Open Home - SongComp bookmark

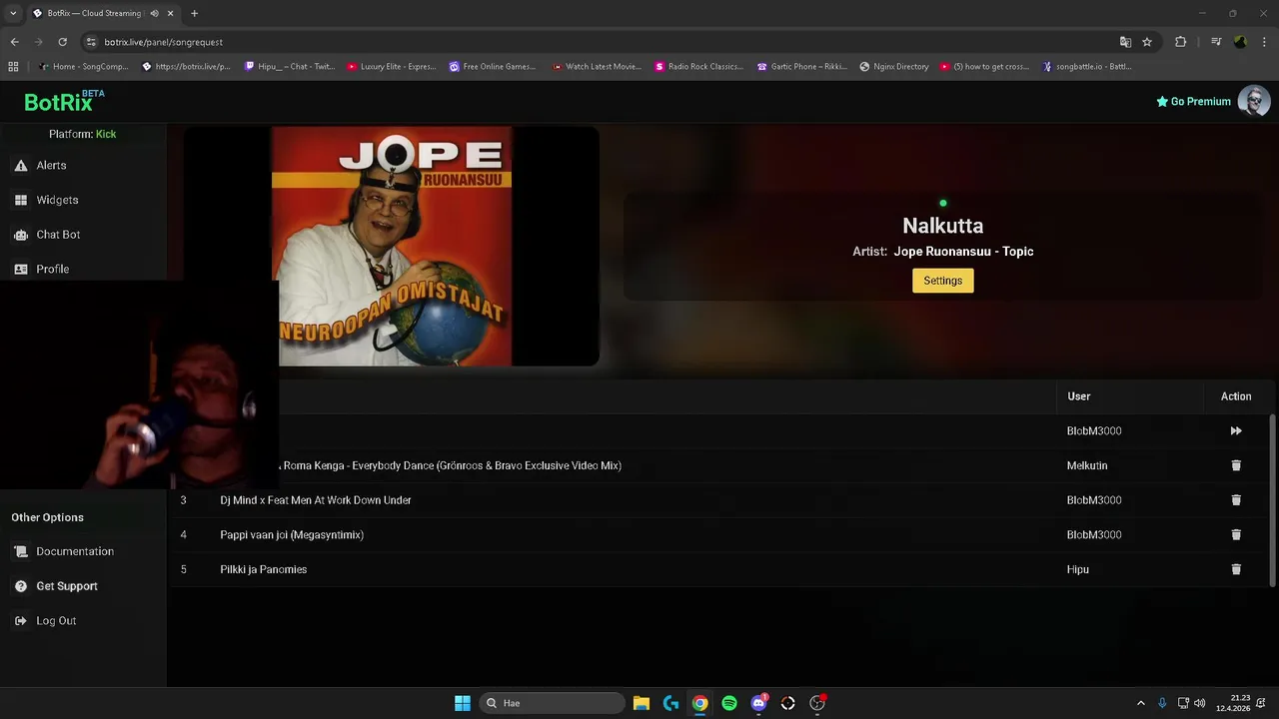(84, 67)
